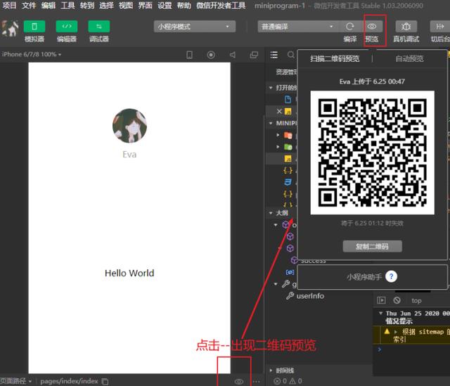Open the 微信开发者工具 menu
The image size is (450, 386).
click(221, 6)
